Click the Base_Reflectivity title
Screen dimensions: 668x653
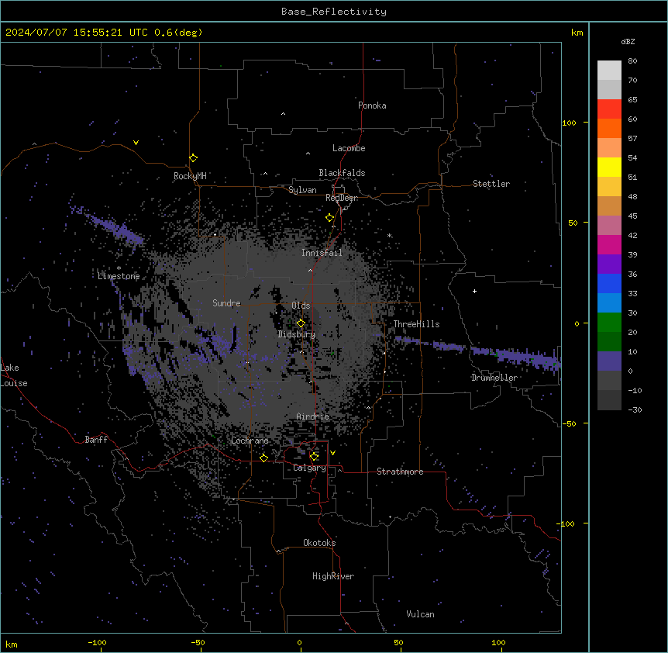tap(334, 12)
